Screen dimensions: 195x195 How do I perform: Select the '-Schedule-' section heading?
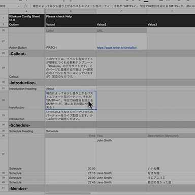[26, 125]
